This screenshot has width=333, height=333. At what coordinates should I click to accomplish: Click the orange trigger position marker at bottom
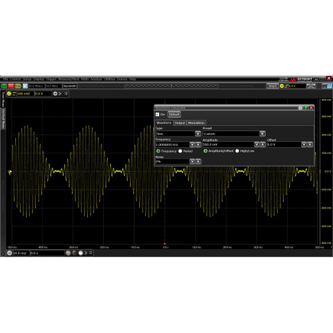coord(165,244)
